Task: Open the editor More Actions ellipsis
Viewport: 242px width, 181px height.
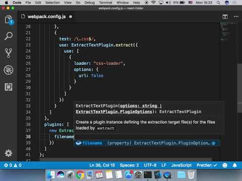Action: 236,17
